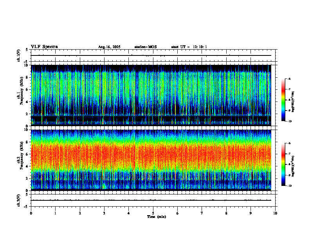Image resolution: width=310 pixels, height=239 pixels.
Task: Click the "-6" label on upper color scale
Action: pyautogui.click(x=289, y=79)
